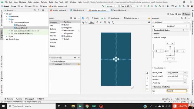
Task: Expand the res folder in project tree
Action: click(x=7, y=36)
